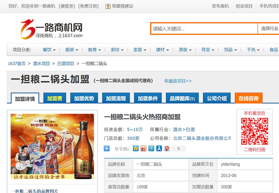Switch to the 加盟费 tab

point(55,98)
